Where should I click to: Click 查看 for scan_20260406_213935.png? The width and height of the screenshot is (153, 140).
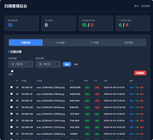click(131, 87)
